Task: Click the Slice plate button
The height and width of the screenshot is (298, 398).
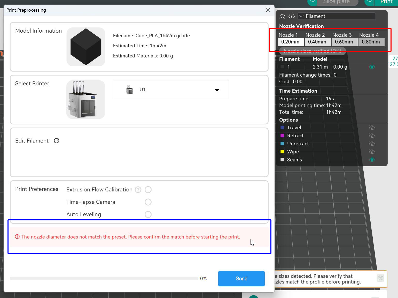Action: [337, 2]
